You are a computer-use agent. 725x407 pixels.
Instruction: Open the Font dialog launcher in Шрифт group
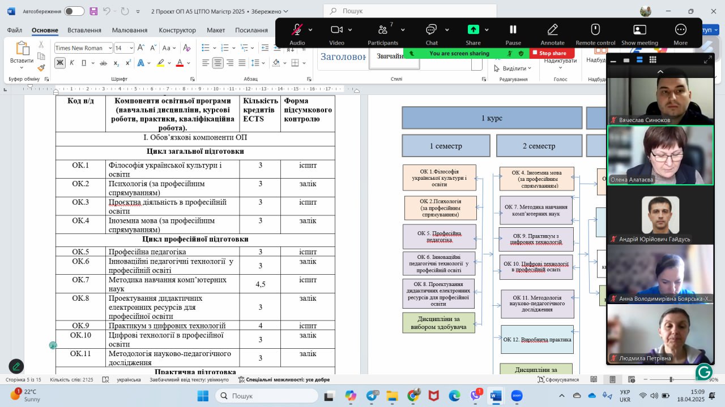tap(193, 79)
